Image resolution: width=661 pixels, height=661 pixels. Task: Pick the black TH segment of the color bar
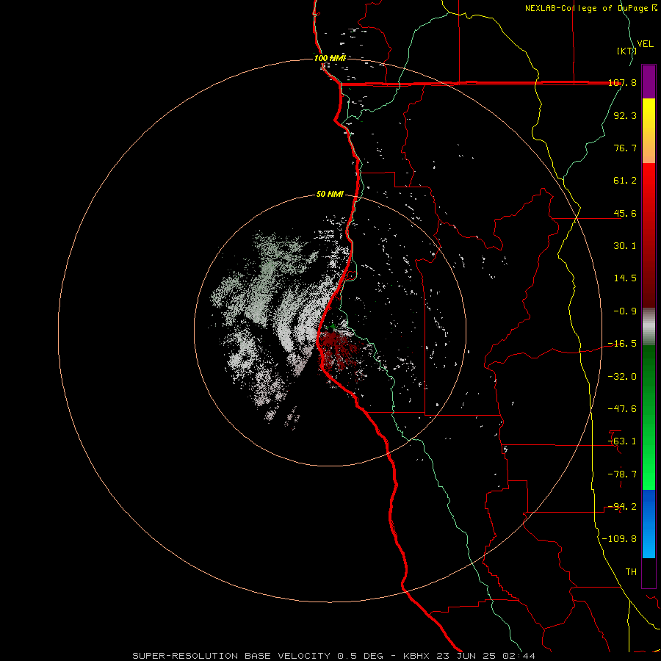point(649,573)
